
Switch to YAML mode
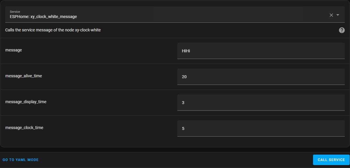pyautogui.click(x=21, y=160)
